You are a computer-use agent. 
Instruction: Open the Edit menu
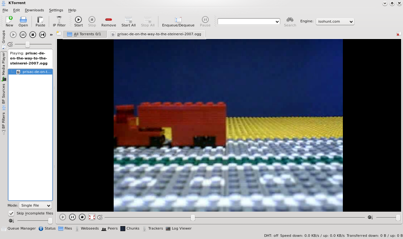tap(16, 10)
